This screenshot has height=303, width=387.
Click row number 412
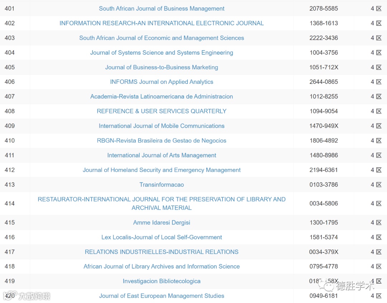coord(10,170)
